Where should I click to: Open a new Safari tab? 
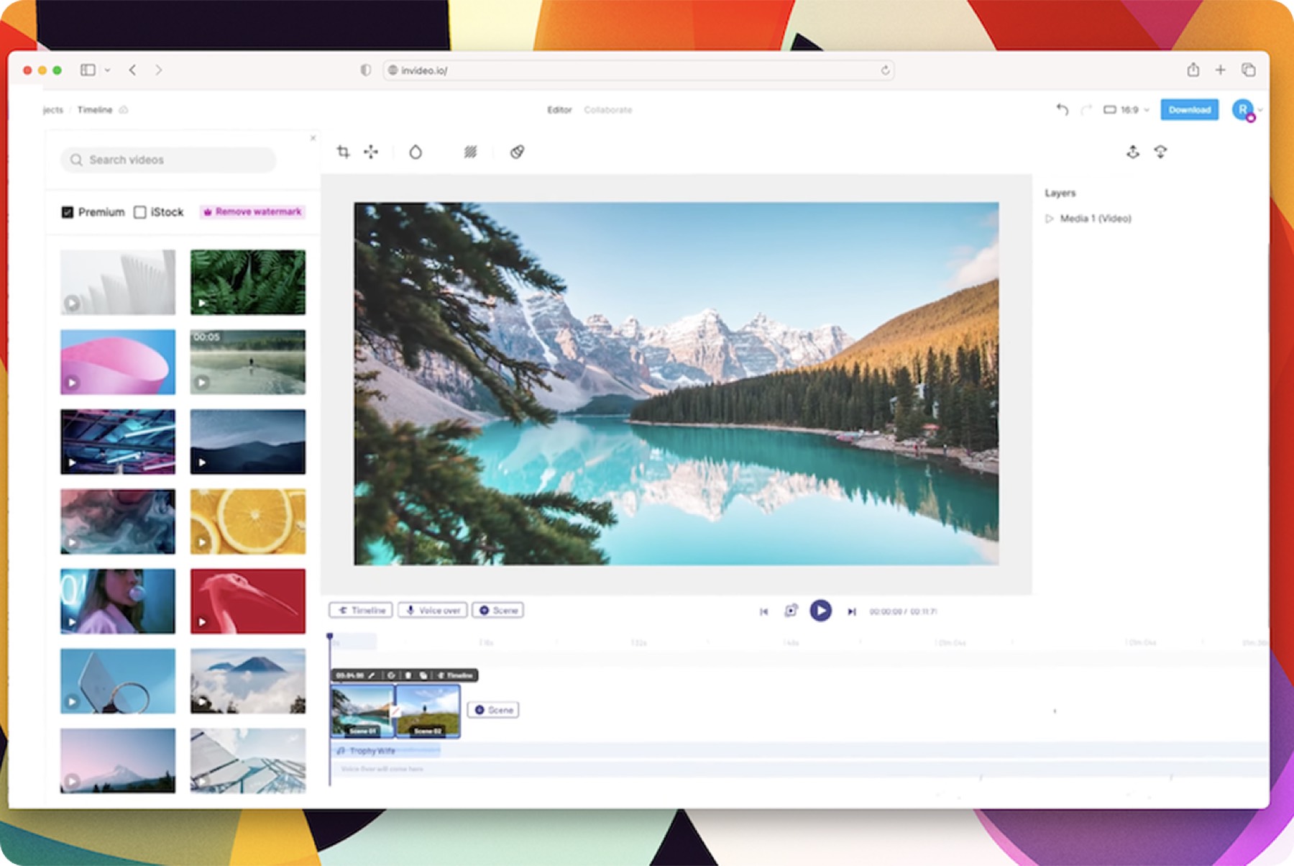click(1220, 70)
